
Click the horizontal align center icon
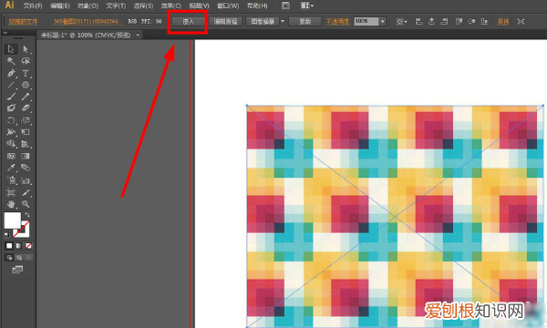tap(431, 21)
